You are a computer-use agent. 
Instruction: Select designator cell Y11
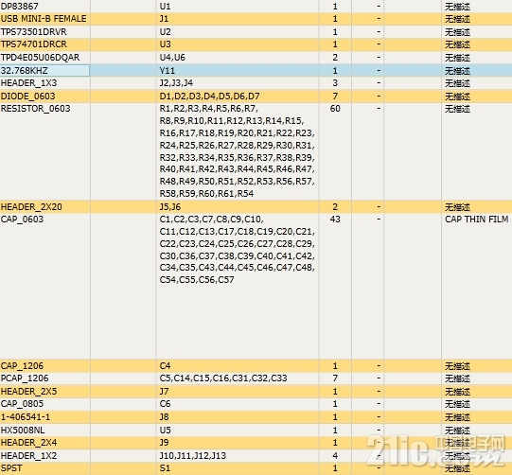[x=238, y=71]
